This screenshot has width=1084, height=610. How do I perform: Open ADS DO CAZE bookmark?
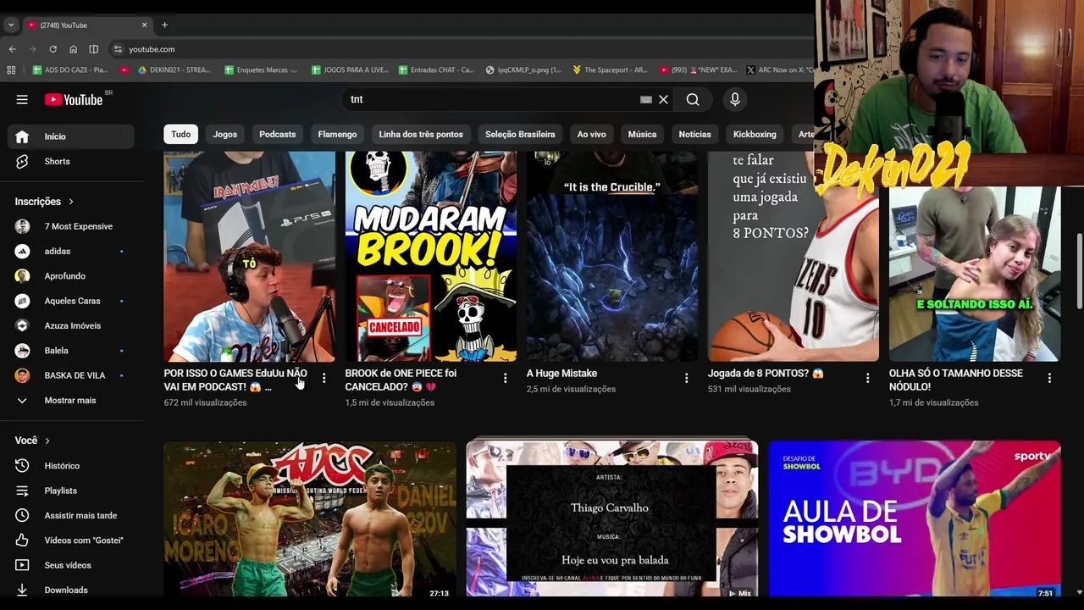(69, 70)
